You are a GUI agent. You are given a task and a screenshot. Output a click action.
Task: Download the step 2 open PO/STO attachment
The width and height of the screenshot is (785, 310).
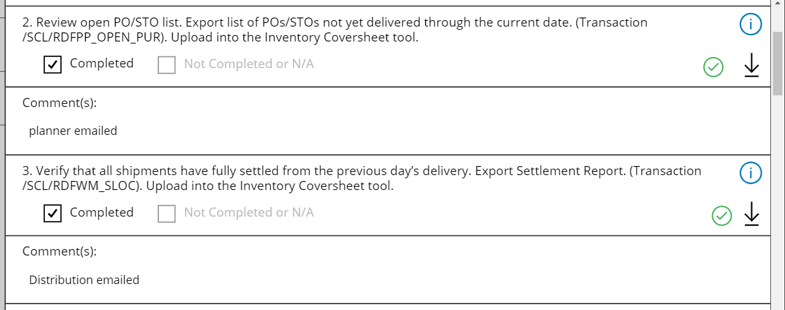(751, 66)
